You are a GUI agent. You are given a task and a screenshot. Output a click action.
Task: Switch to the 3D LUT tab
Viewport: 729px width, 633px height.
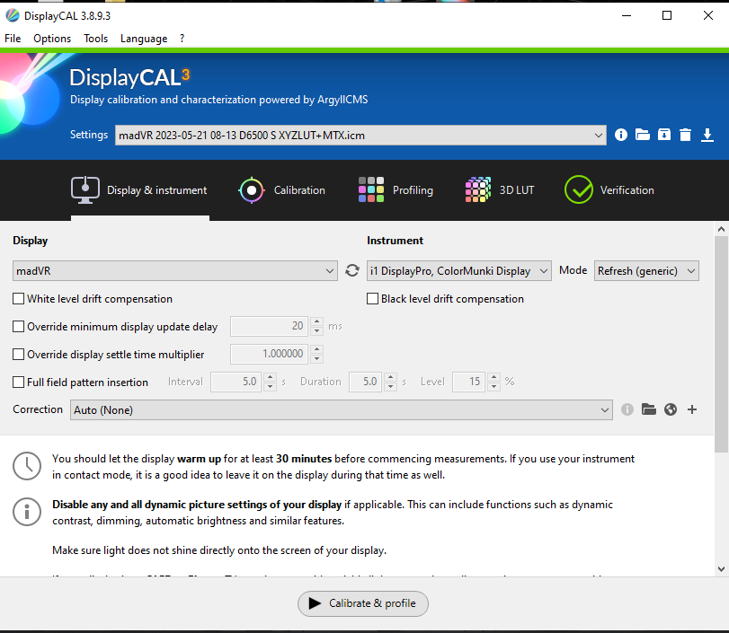coord(500,190)
